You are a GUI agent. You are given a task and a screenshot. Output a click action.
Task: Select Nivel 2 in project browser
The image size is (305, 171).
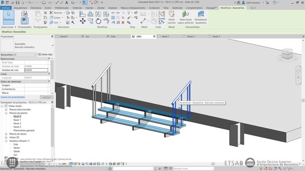[x=17, y=123]
